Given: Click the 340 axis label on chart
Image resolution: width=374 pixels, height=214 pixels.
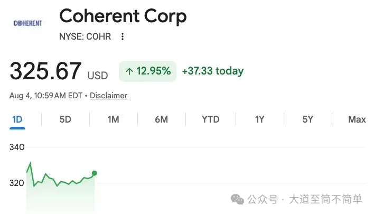Looking at the screenshot, I should (x=17, y=147).
